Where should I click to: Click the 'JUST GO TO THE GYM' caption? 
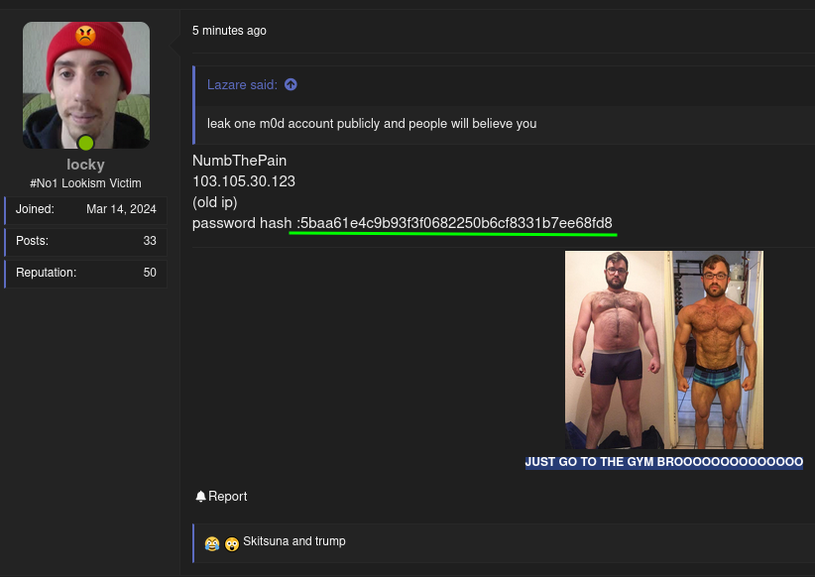click(x=663, y=462)
